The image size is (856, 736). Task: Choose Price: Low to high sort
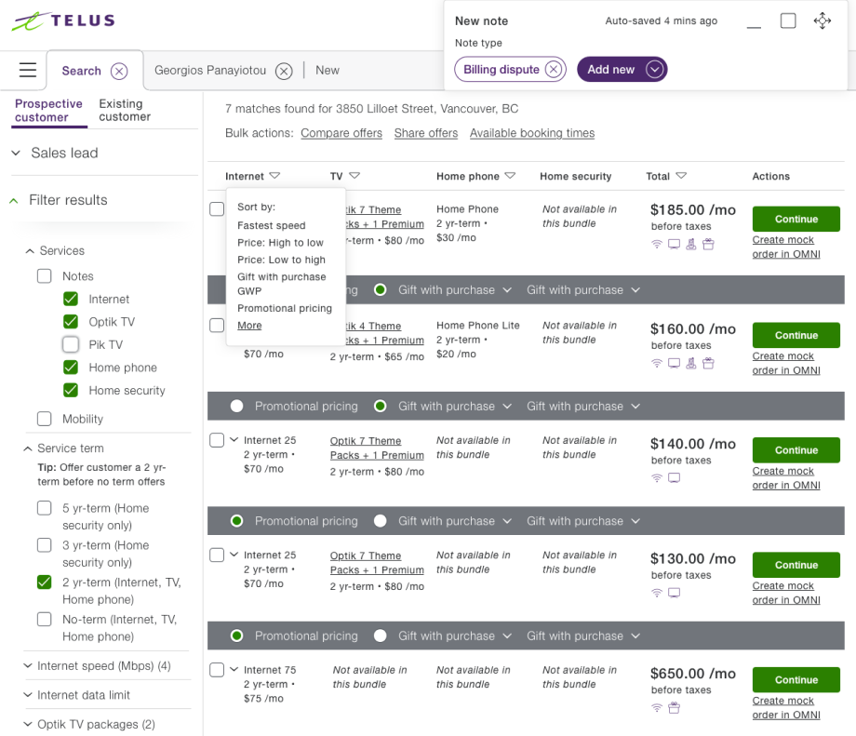[281, 260]
